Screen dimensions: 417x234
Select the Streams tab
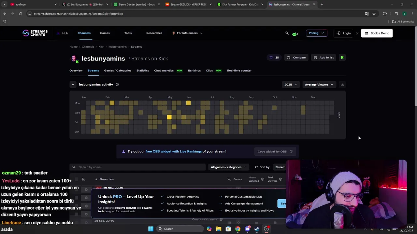pyautogui.click(x=93, y=71)
